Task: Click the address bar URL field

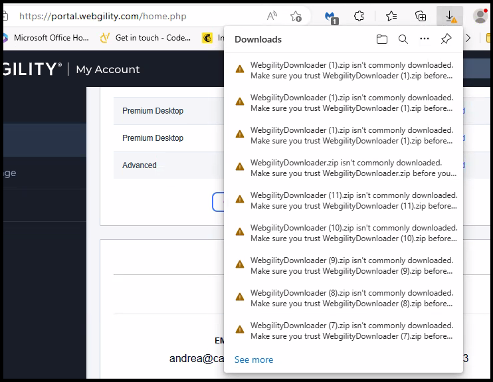Action: pyautogui.click(x=133, y=16)
